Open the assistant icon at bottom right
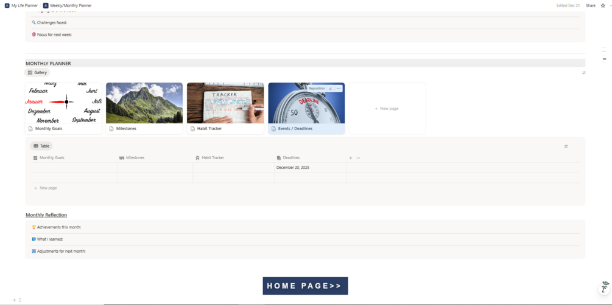Screen dimensions: 612x305 pyautogui.click(x=604, y=289)
